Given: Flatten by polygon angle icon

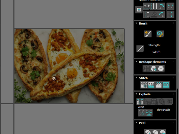Looking at the screenshot, I should tap(147, 102).
